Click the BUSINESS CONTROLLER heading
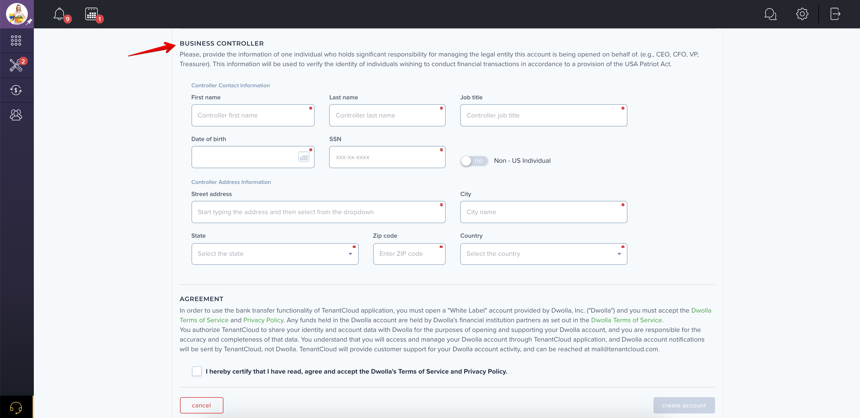This screenshot has height=418, width=860. [x=222, y=43]
